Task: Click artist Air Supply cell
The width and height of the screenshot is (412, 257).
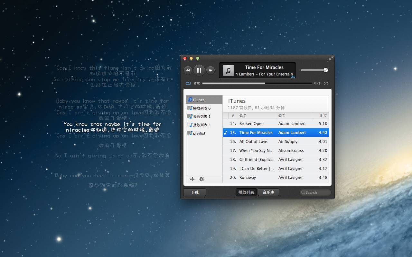Action: pos(288,141)
